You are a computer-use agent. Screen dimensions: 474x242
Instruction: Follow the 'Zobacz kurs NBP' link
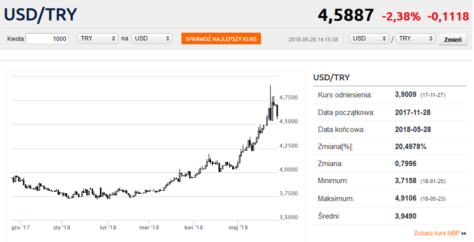tap(436, 233)
